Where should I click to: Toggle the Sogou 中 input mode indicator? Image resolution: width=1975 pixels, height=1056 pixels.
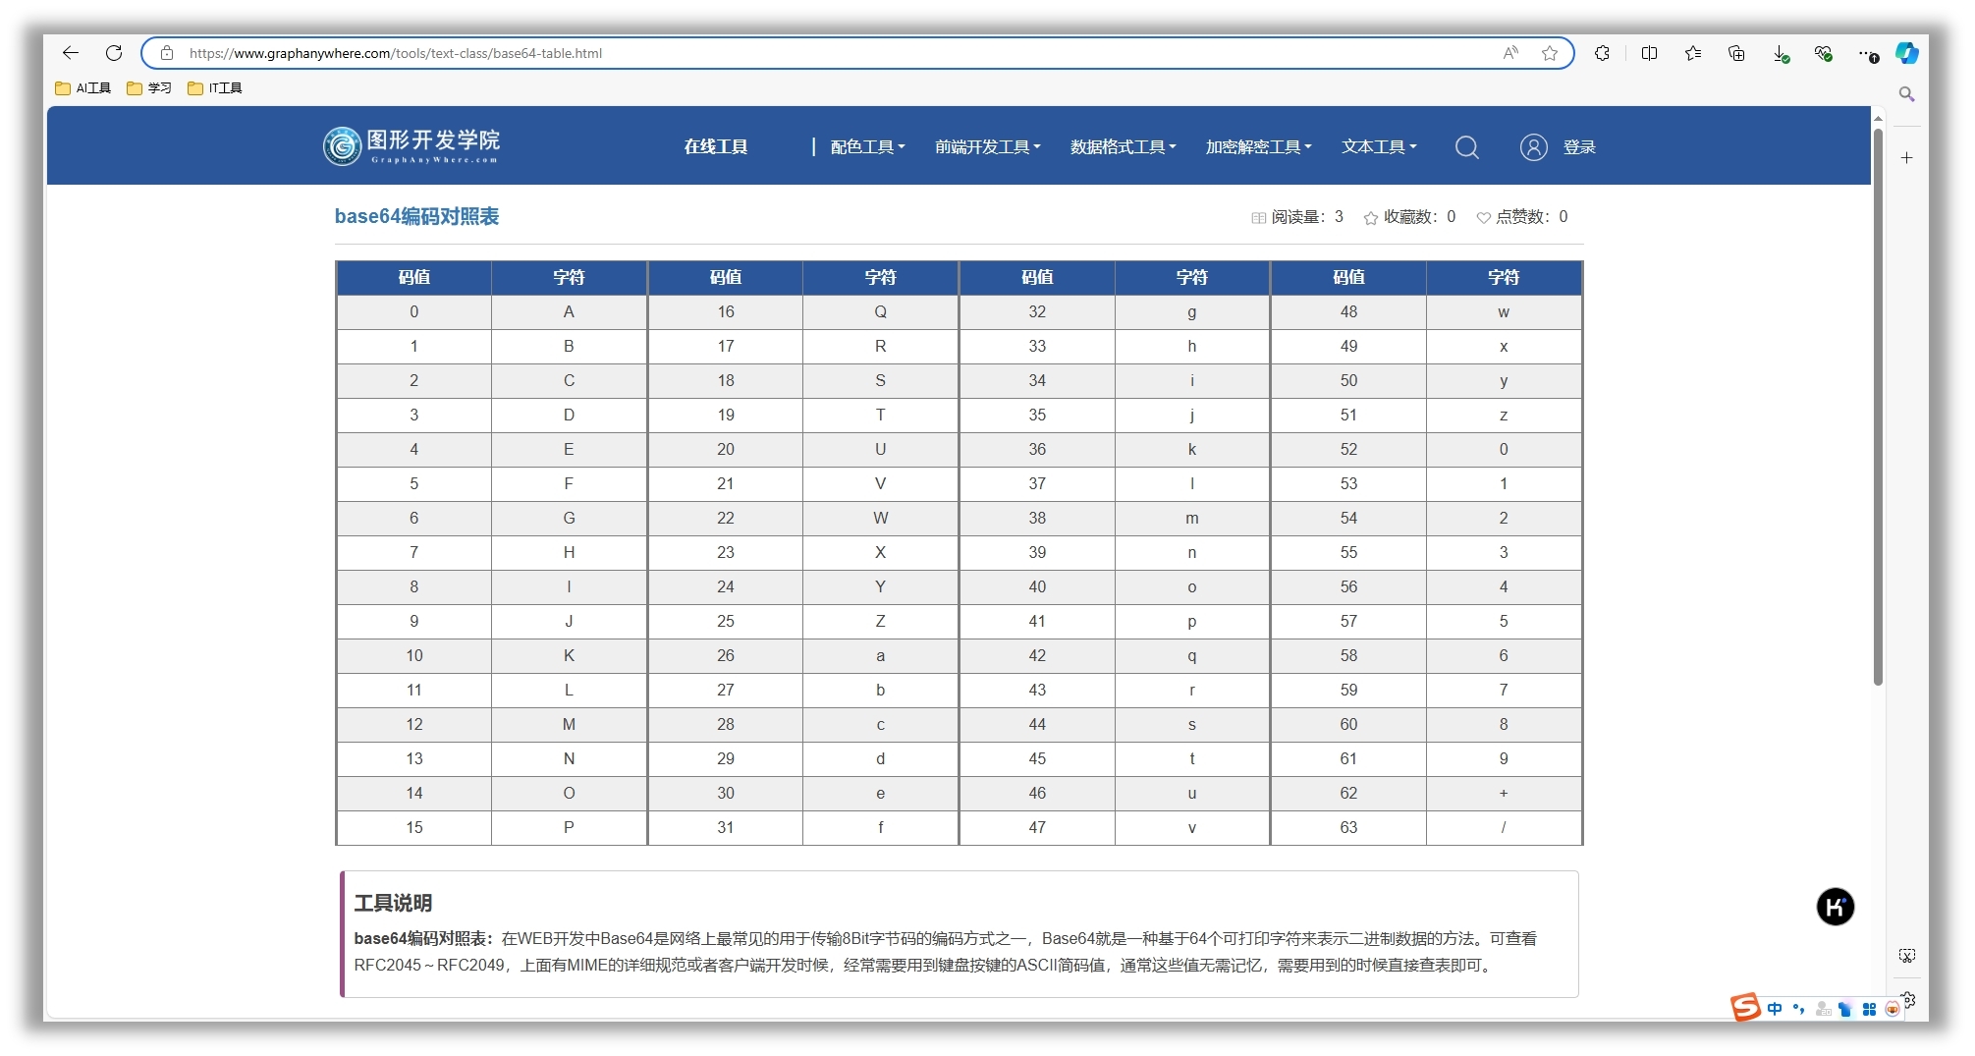(1775, 1009)
